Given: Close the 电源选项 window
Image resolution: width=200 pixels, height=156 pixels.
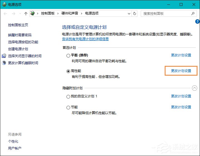Looking at the screenshot, I should coord(194,5).
